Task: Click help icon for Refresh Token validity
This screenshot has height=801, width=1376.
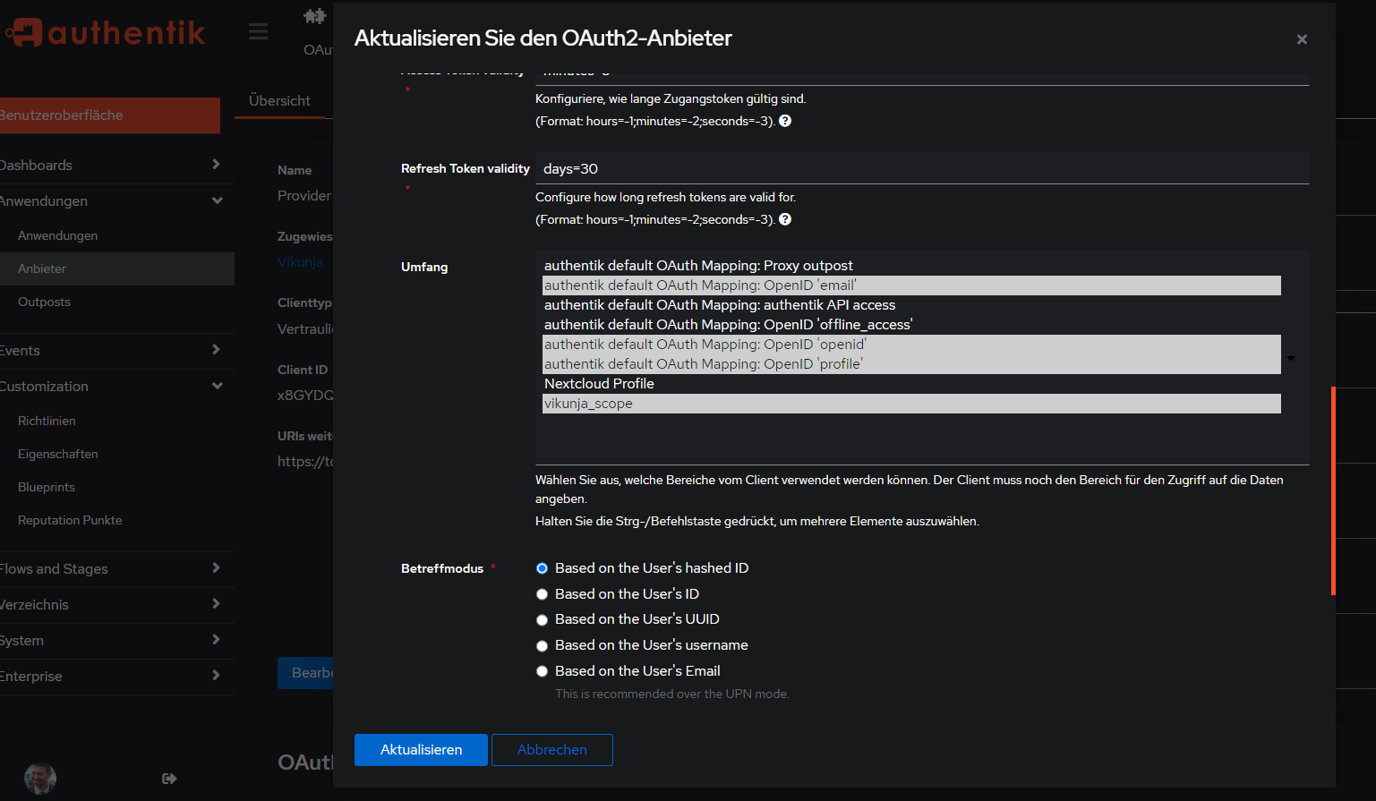Action: [x=785, y=219]
